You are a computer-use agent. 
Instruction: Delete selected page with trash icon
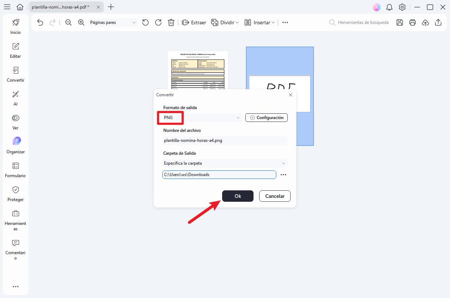(x=171, y=22)
